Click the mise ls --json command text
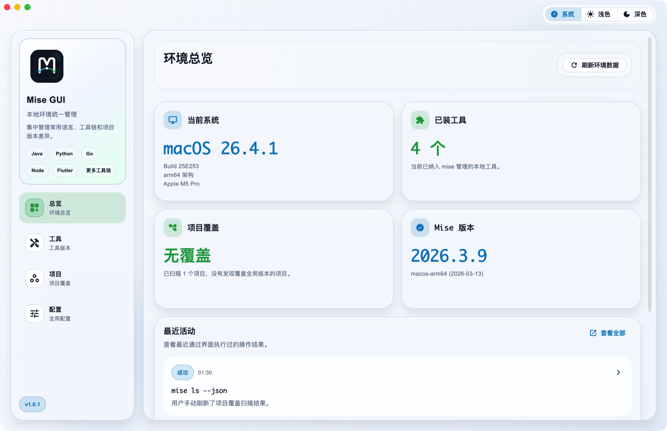The image size is (667, 431). (x=199, y=391)
